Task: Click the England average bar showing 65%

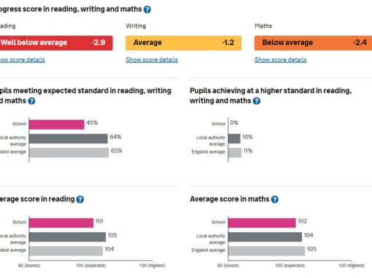Action: pyautogui.click(x=69, y=153)
